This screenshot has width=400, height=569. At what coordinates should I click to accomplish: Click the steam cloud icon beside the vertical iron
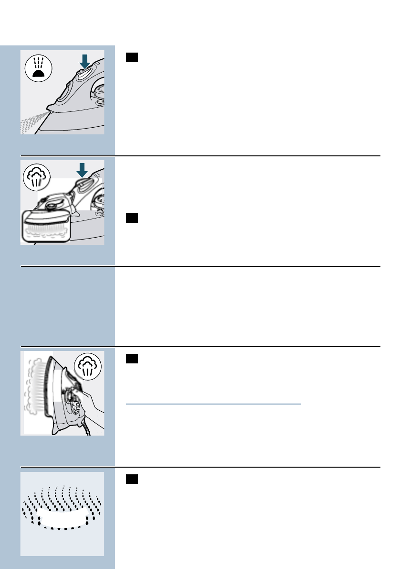click(88, 367)
